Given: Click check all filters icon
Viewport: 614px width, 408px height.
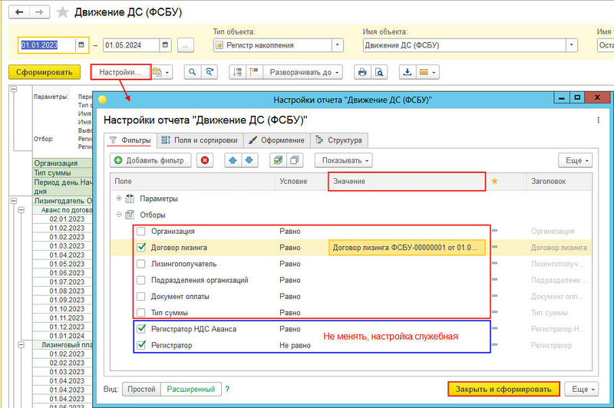Looking at the screenshot, I should coord(278,160).
